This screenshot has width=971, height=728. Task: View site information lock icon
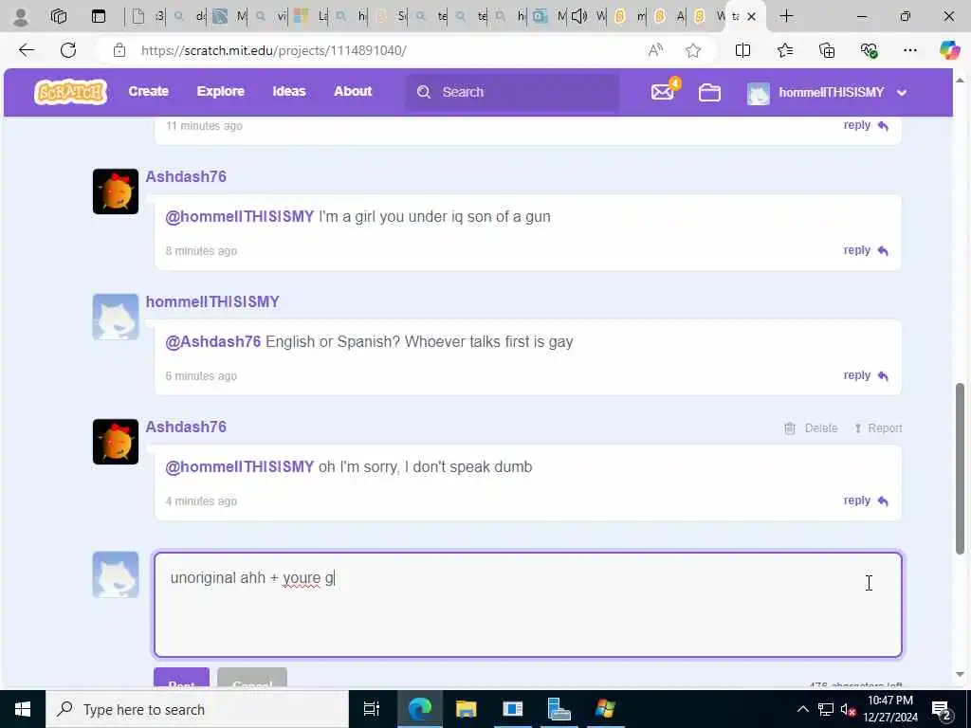pyautogui.click(x=119, y=50)
